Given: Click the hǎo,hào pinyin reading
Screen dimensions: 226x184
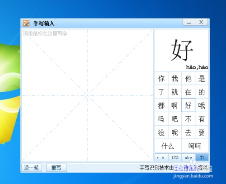Looking at the screenshot, I should pyautogui.click(x=197, y=67).
